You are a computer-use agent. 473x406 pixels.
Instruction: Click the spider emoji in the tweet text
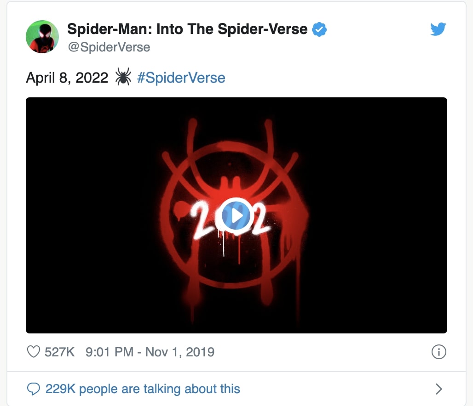coord(123,77)
